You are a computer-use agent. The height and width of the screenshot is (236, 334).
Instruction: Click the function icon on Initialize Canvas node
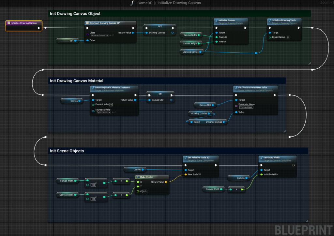pos(216,20)
